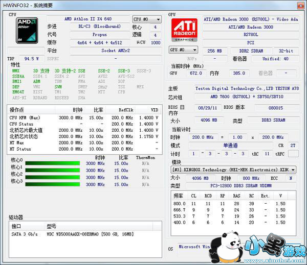Click the 32-bit bus width field
The image size is (307, 265).
(286, 51)
